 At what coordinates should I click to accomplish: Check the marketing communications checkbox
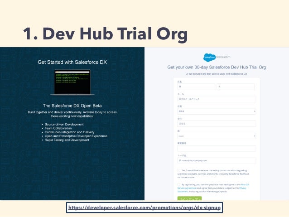[x=179, y=170]
